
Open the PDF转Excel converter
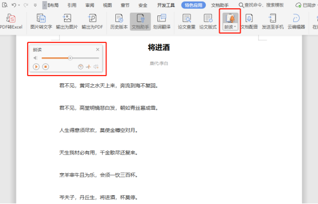[11, 22]
